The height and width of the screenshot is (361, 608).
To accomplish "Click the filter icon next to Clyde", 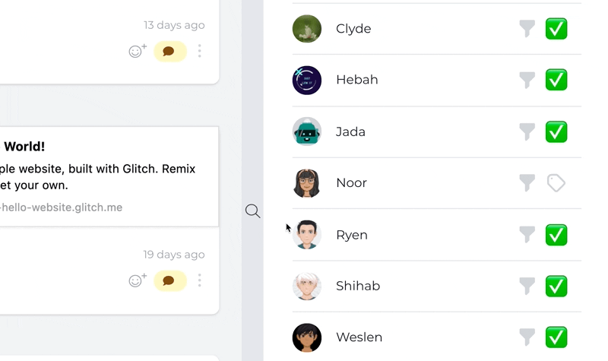I will [x=527, y=29].
